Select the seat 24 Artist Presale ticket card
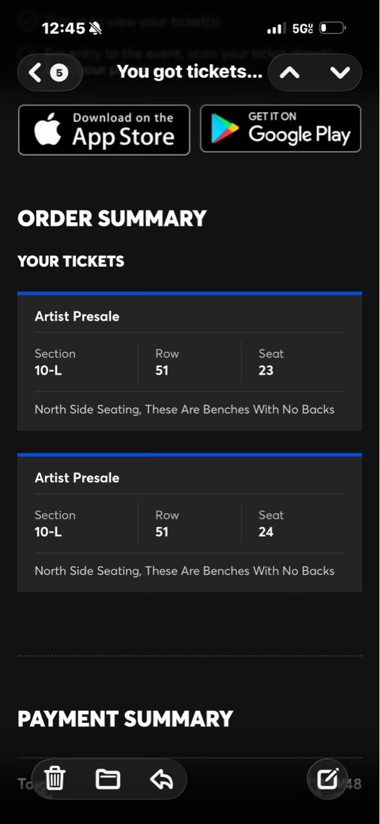380x824 pixels. click(189, 523)
